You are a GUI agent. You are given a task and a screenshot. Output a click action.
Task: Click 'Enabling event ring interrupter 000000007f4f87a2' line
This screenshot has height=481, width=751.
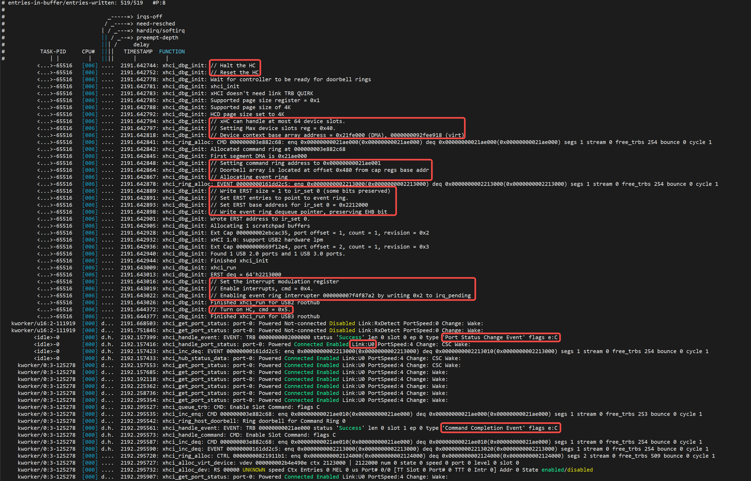pyautogui.click(x=340, y=296)
